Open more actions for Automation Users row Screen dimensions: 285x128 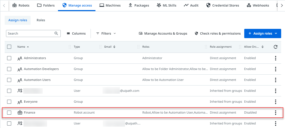pos(275,80)
